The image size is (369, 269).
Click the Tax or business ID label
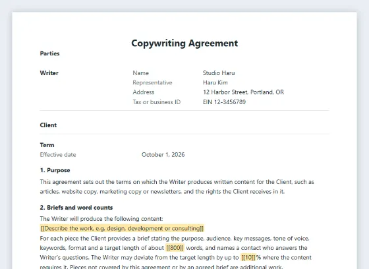click(157, 102)
